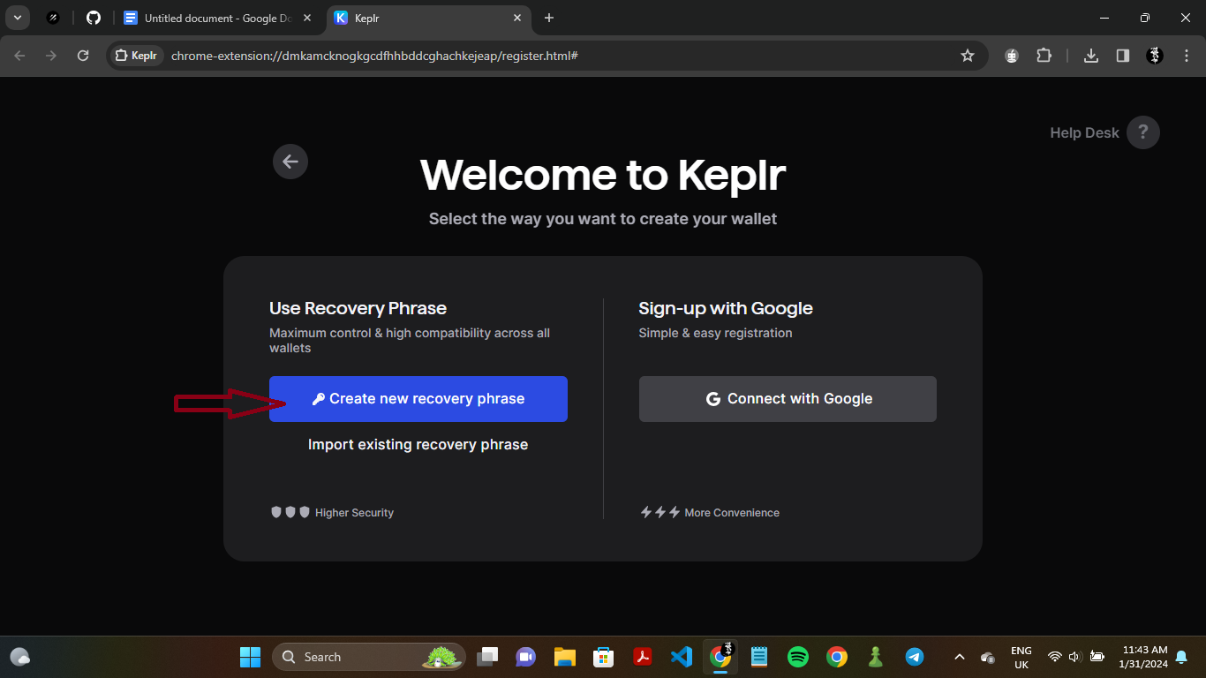Open File Explorer from the taskbar

(565, 657)
